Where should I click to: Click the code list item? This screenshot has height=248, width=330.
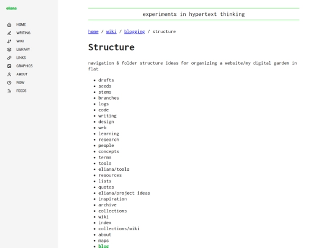coord(103,110)
